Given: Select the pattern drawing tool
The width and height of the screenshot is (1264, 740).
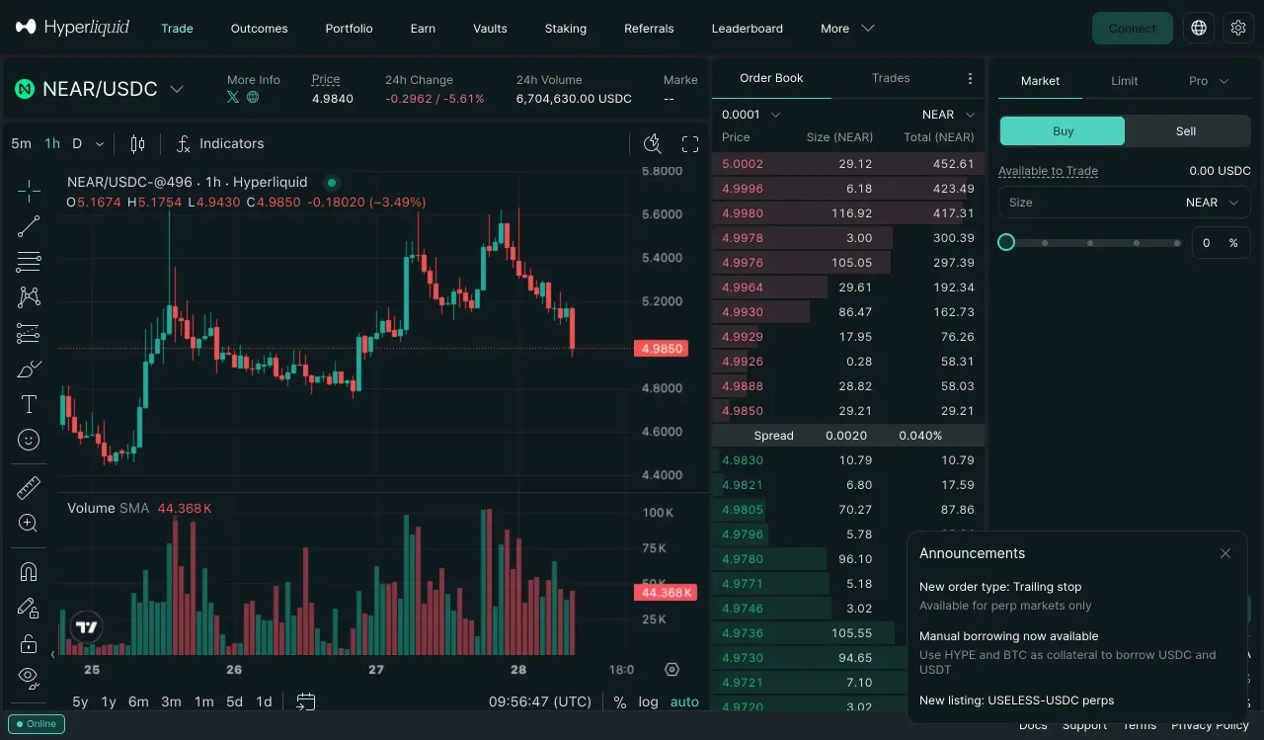Looking at the screenshot, I should coord(29,297).
